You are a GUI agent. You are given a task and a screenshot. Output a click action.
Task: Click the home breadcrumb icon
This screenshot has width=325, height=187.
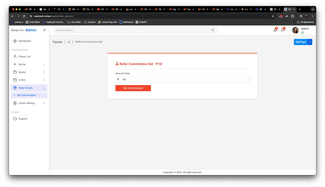(69, 42)
